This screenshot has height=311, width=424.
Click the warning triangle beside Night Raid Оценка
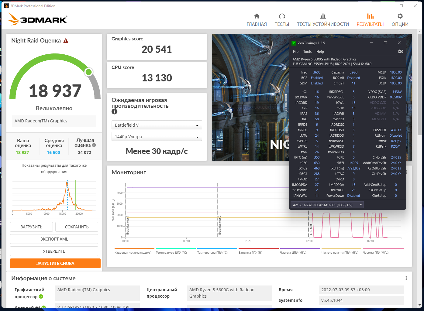tap(66, 41)
